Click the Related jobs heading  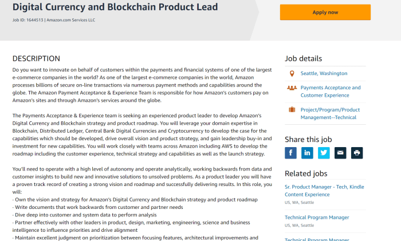tap(306, 173)
